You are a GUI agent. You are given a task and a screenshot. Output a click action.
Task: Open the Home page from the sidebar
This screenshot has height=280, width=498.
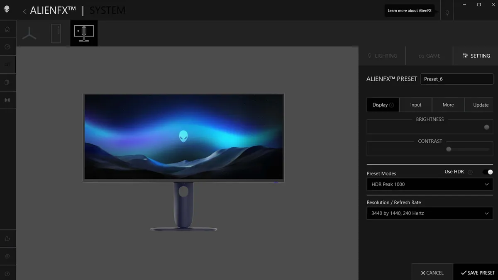tap(7, 29)
